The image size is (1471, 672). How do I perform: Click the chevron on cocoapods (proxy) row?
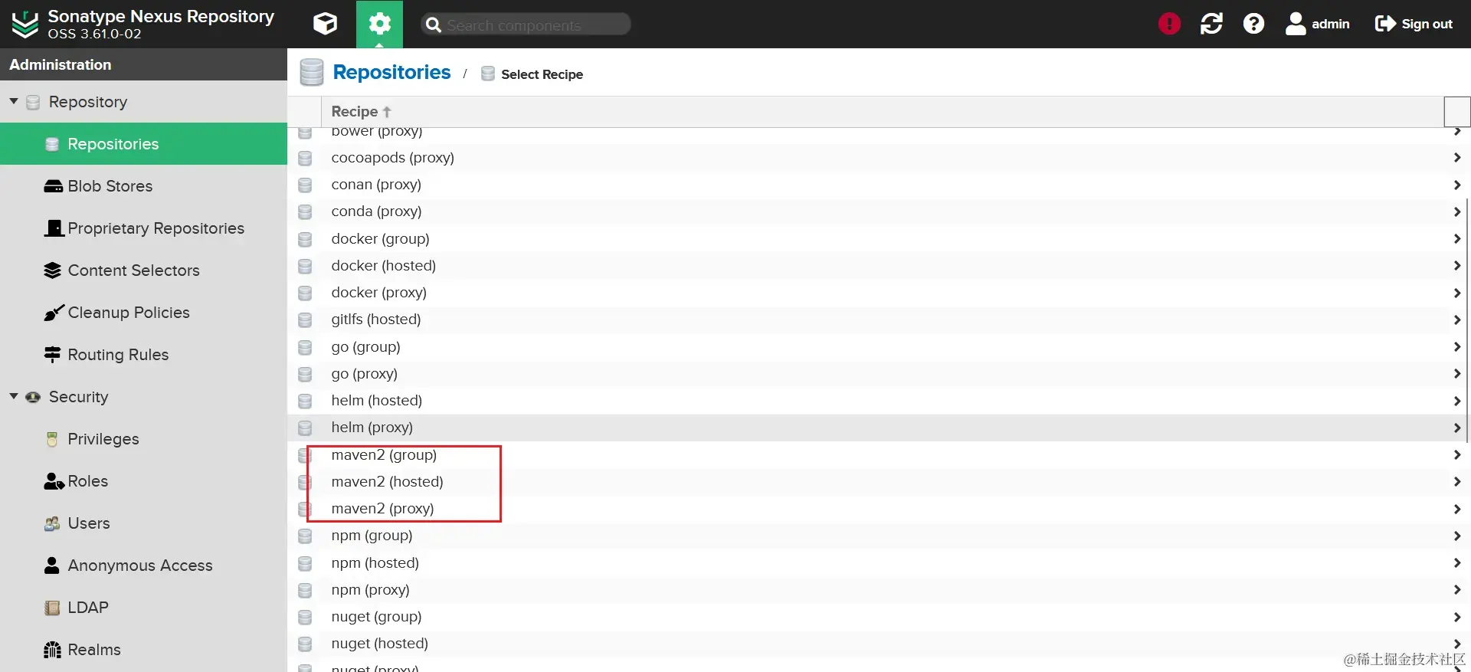click(x=1456, y=158)
